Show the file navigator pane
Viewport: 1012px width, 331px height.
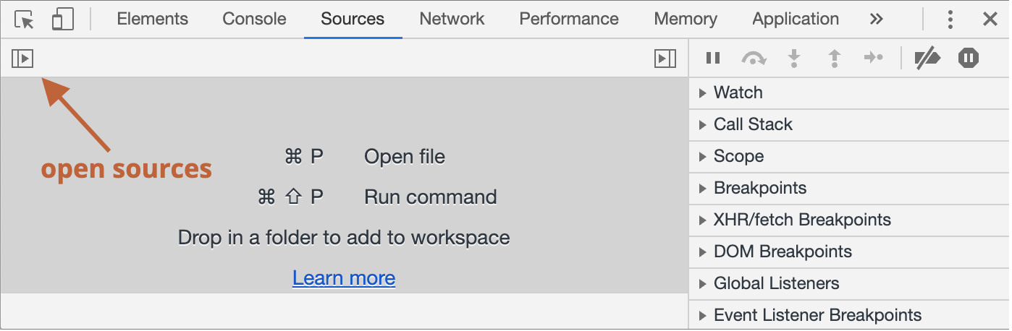pyautogui.click(x=22, y=59)
